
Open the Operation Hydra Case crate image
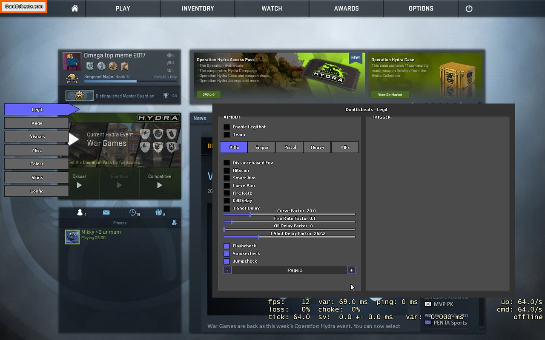(457, 76)
